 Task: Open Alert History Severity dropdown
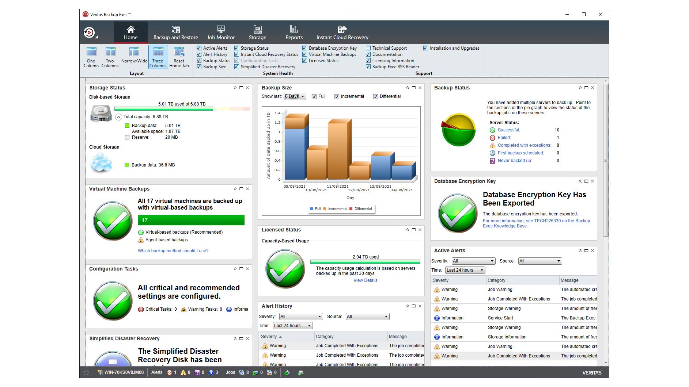pyautogui.click(x=301, y=317)
